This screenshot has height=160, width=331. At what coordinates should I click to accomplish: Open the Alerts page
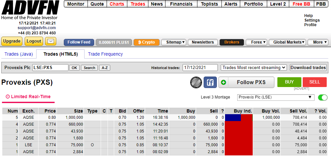point(231,4)
